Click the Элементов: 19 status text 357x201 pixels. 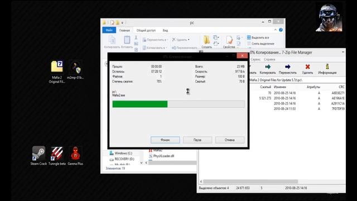click(x=115, y=169)
